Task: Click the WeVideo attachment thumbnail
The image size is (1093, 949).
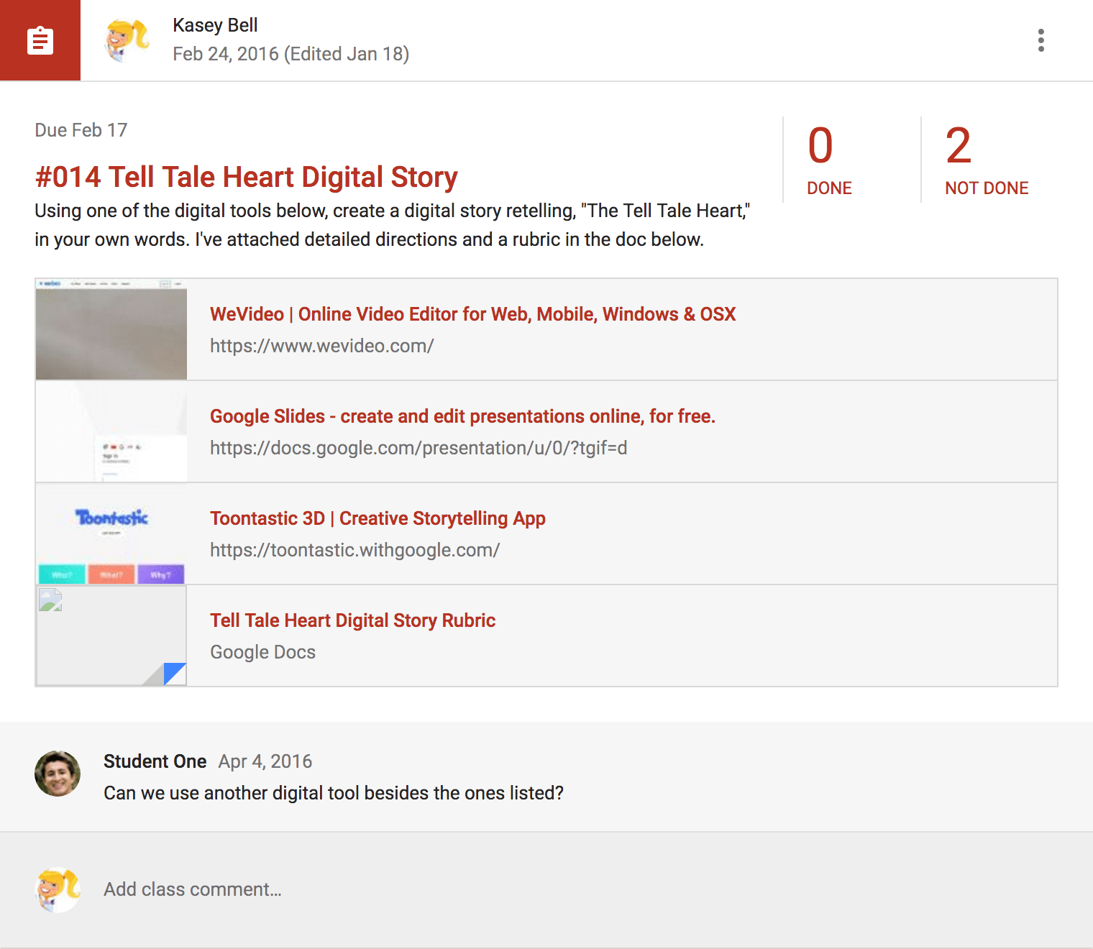Action: coord(111,329)
